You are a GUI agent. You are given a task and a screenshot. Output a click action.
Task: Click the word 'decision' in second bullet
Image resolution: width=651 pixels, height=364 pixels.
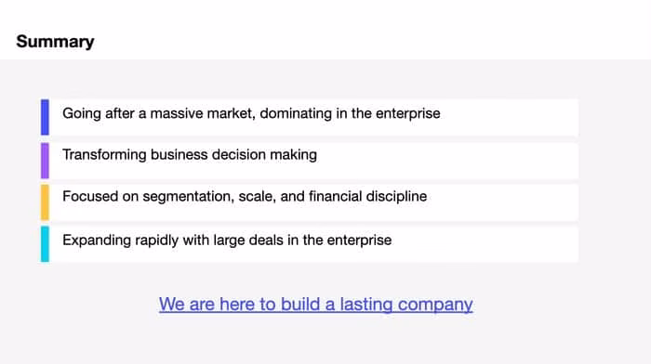coord(239,155)
